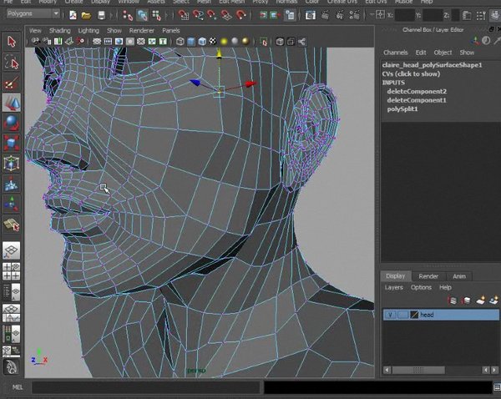501x399 pixels.
Task: Toggle visibility V of head layer
Action: (390, 315)
